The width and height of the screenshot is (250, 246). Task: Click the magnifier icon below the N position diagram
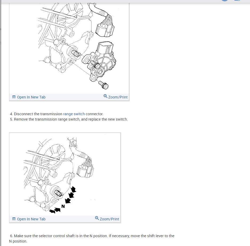pyautogui.click(x=97, y=218)
